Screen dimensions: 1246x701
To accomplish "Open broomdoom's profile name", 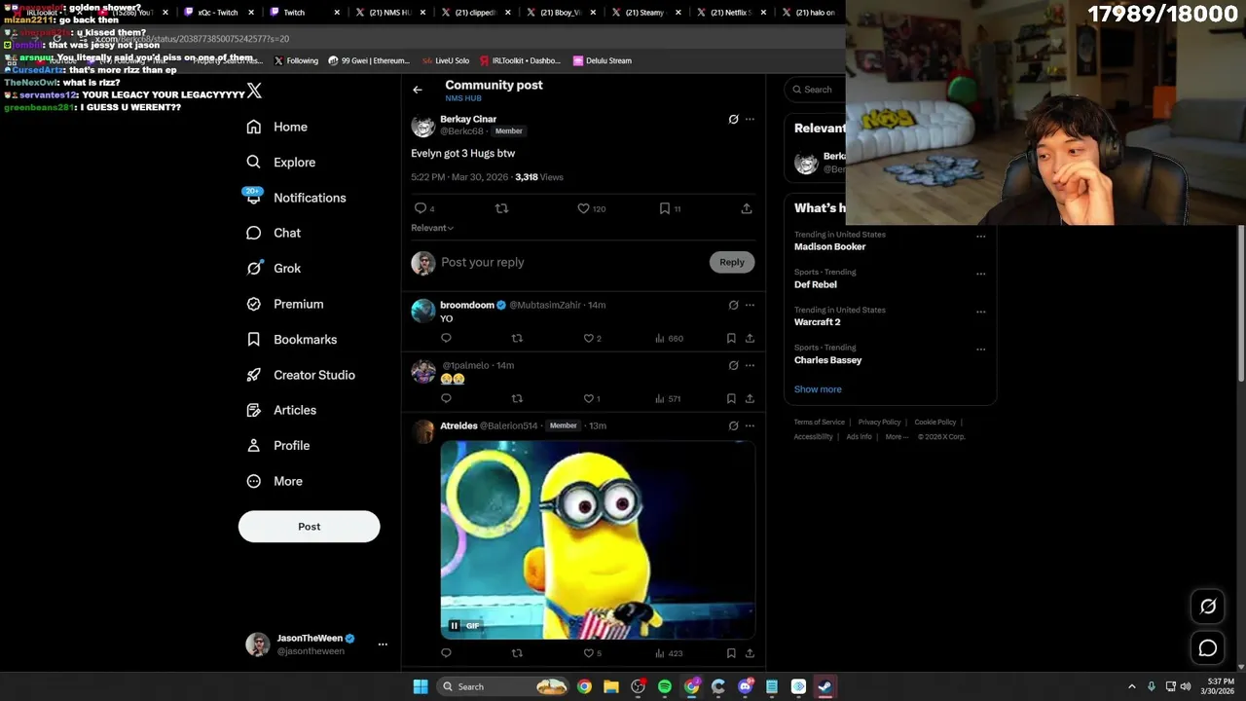I will (467, 305).
